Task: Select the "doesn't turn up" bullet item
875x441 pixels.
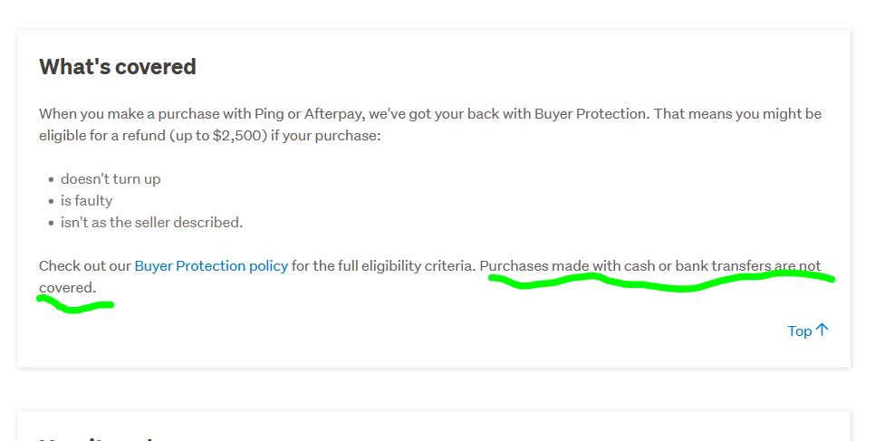Action: pos(111,179)
